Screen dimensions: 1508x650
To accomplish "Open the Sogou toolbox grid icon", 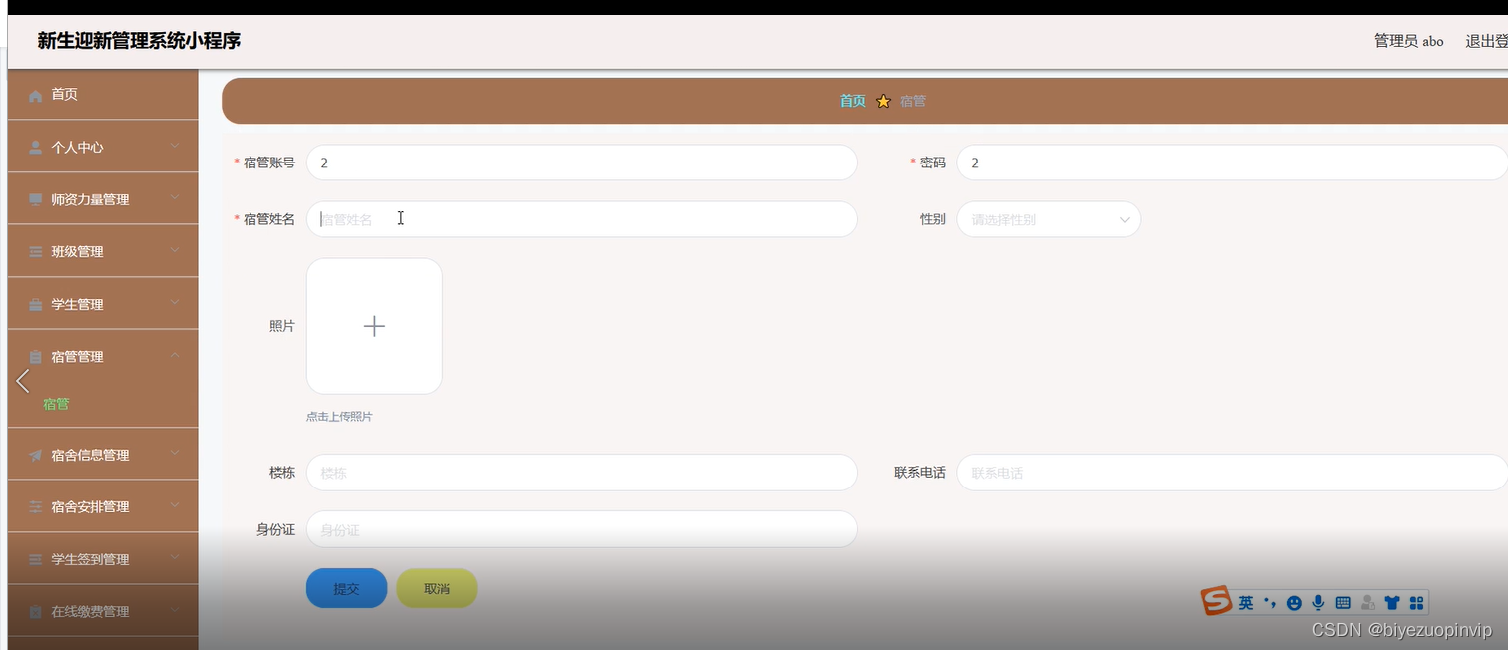I will [x=1417, y=602].
